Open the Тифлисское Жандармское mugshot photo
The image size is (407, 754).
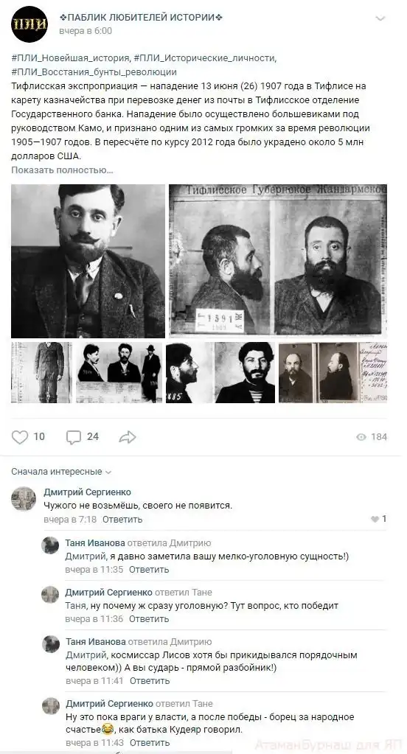(x=278, y=261)
